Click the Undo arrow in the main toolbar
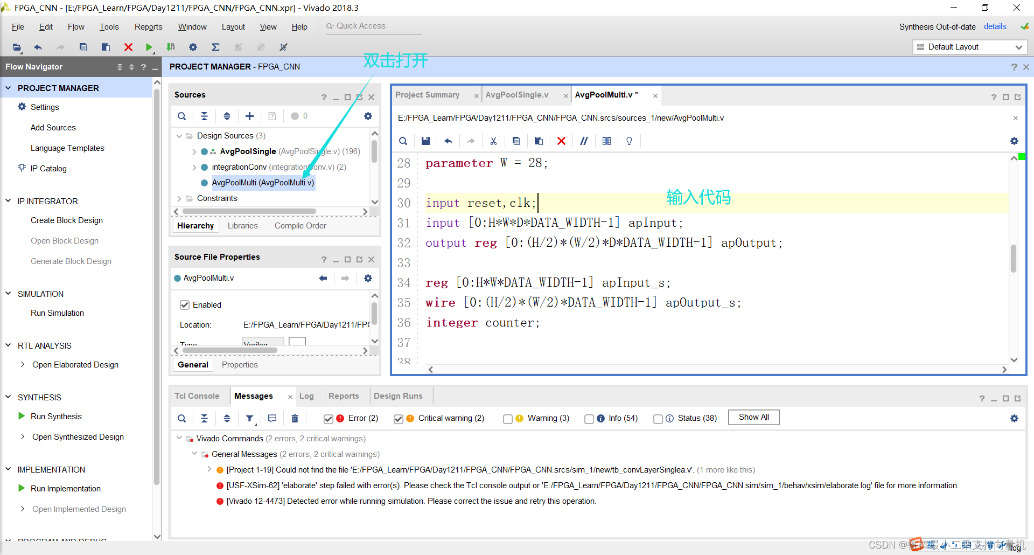The image size is (1034, 555). (x=38, y=47)
